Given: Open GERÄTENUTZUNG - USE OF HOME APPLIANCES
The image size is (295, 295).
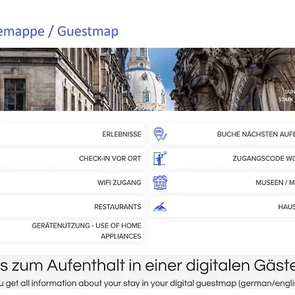Looking at the screenshot, I should pyautogui.click(x=72, y=231).
